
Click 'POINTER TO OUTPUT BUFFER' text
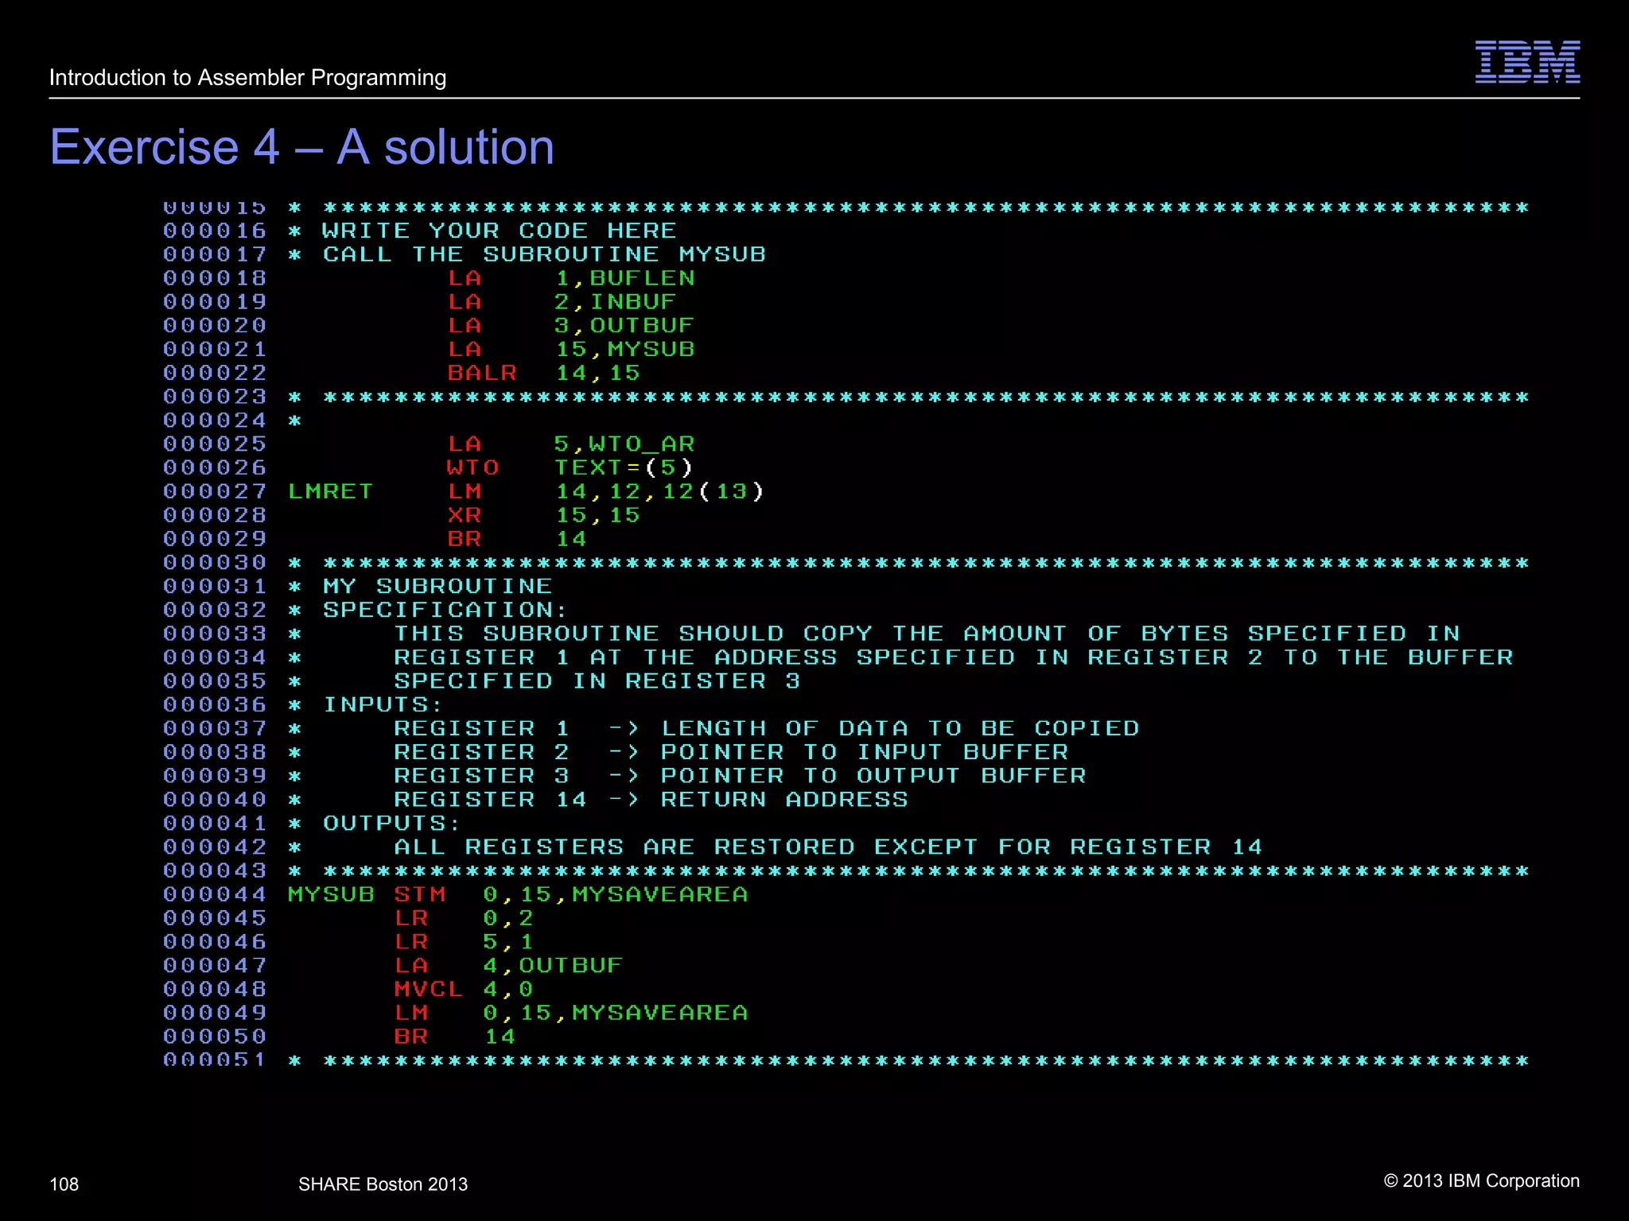point(873,776)
